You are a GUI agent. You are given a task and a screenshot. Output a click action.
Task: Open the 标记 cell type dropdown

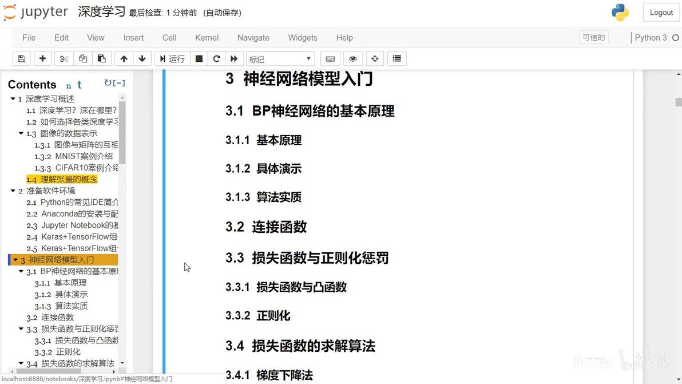pyautogui.click(x=280, y=59)
